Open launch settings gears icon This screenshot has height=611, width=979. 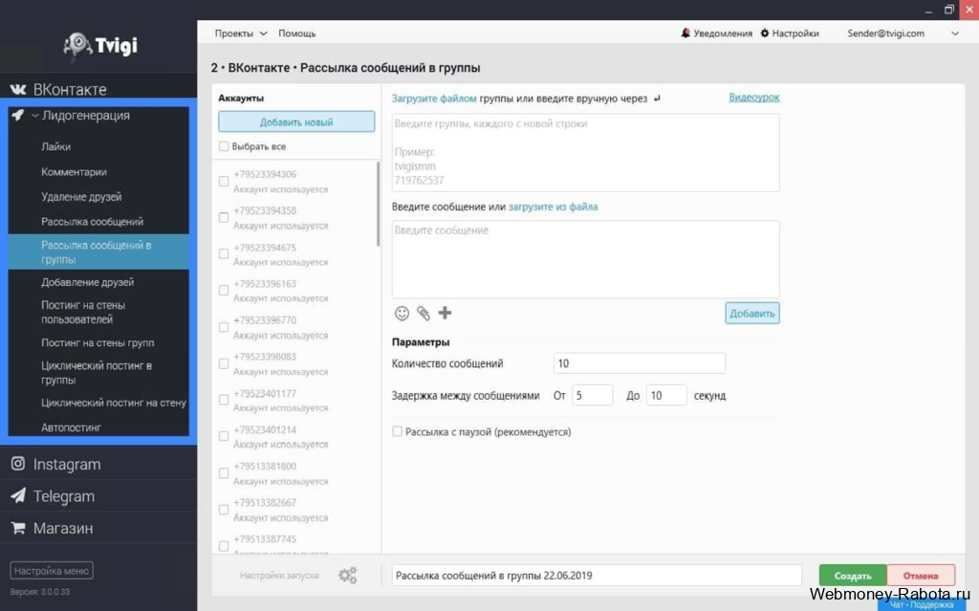click(347, 575)
